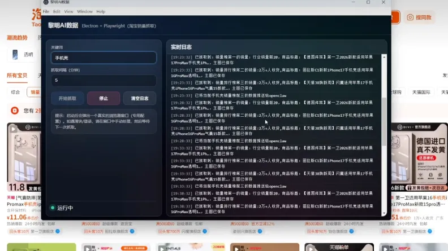Click the 提示 hint text box

(x=104, y=121)
